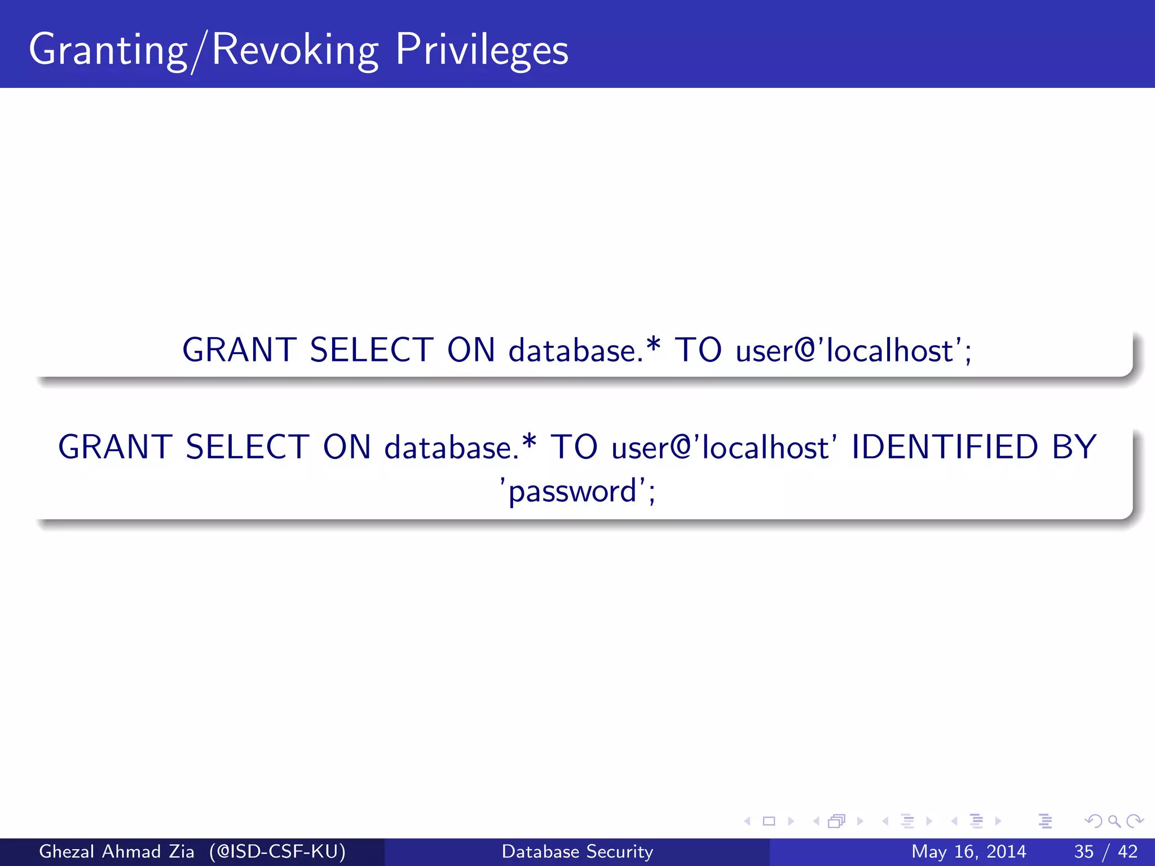Go to previous section arrow
This screenshot has height=866, width=1155.
954,821
